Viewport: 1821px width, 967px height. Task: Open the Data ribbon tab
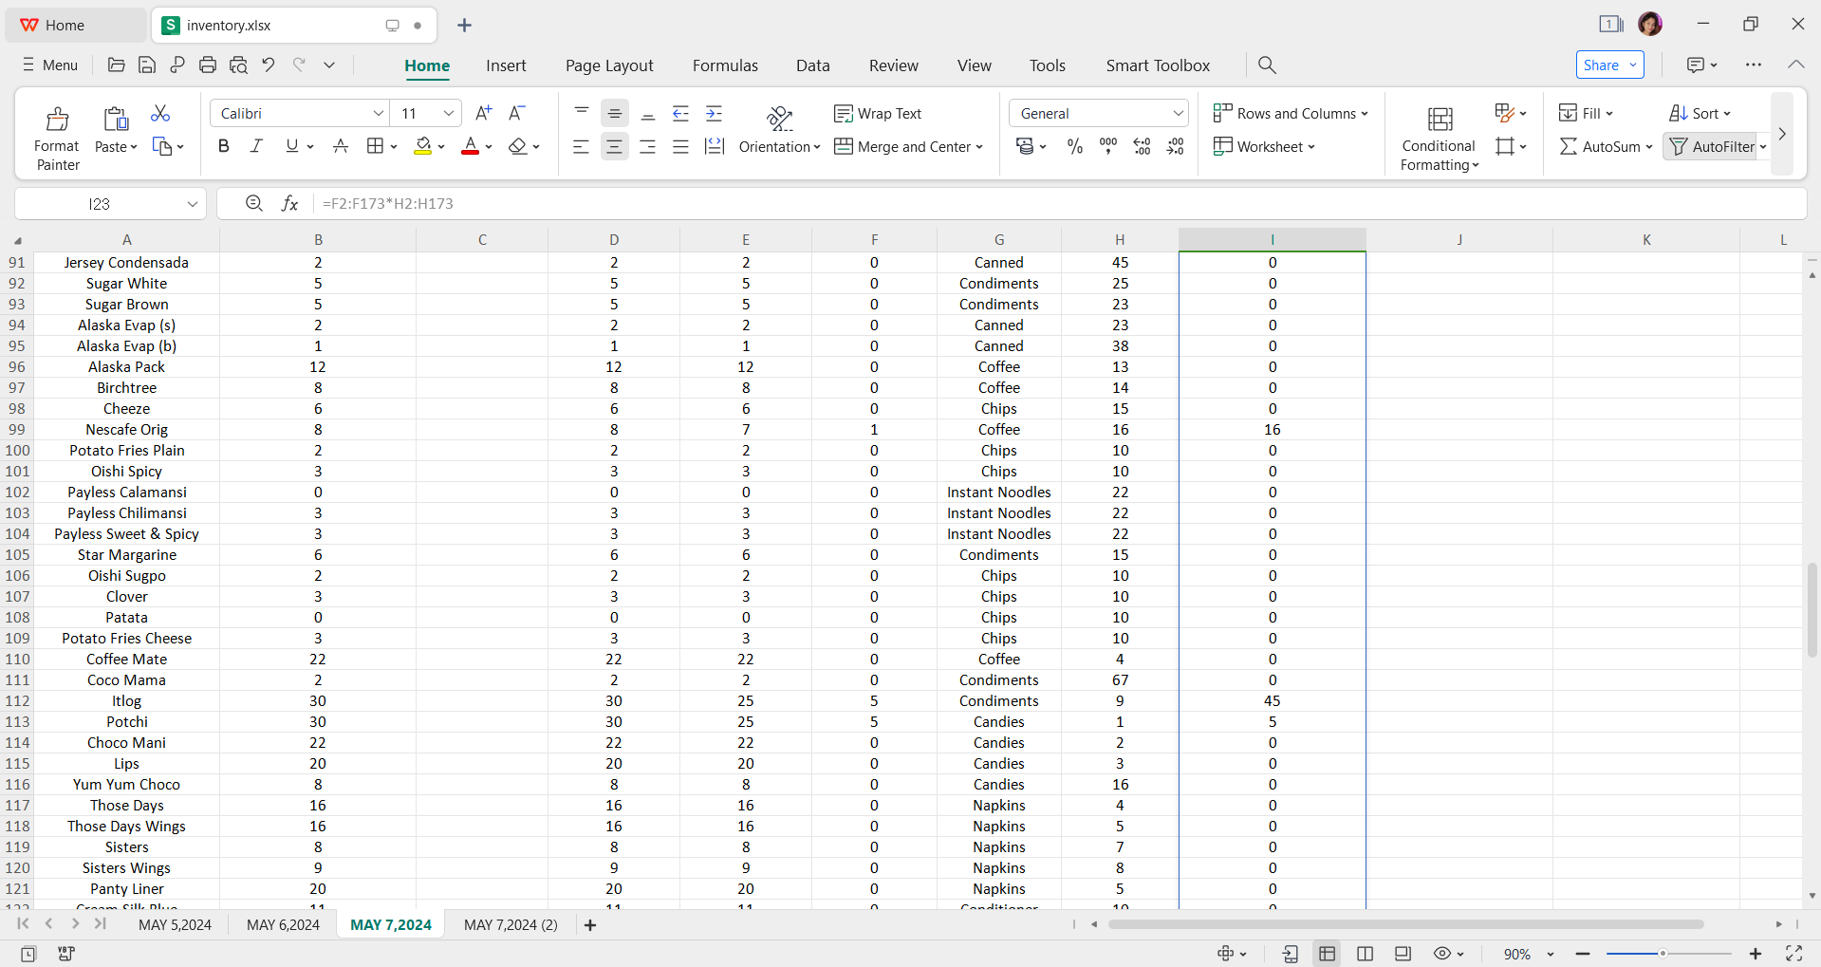pos(813,65)
